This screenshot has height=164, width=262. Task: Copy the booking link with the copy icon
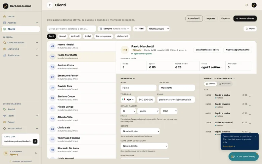point(35,141)
